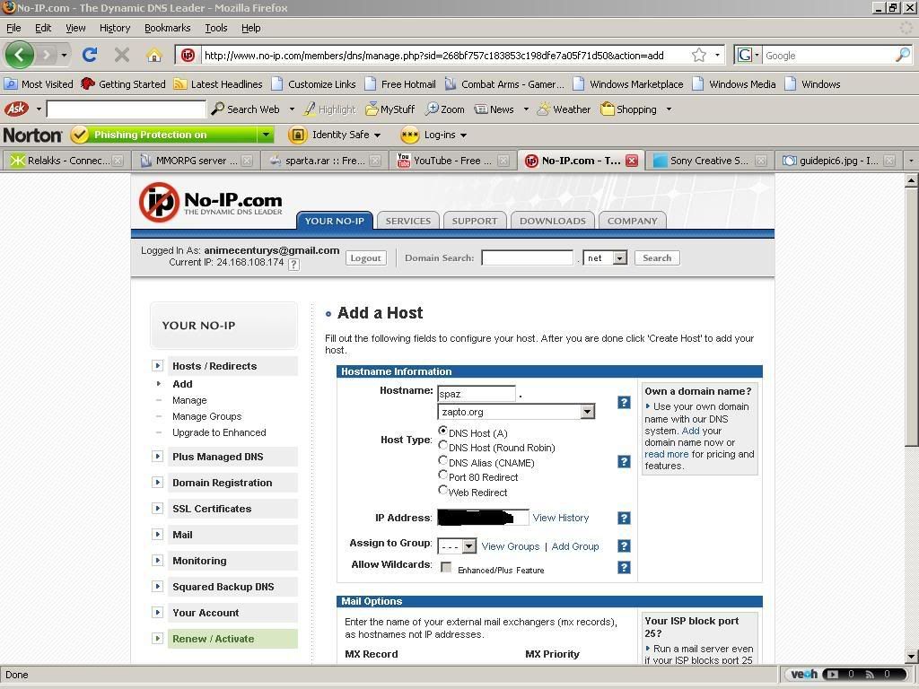
Task: Open the net domain extension dropdown
Action: tap(620, 257)
